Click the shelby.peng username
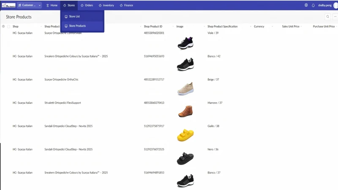The width and height of the screenshot is (338, 190). click(324, 5)
